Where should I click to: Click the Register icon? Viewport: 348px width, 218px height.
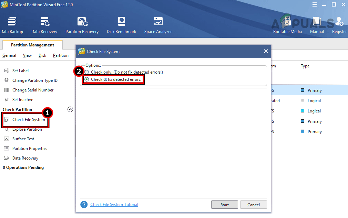(339, 24)
